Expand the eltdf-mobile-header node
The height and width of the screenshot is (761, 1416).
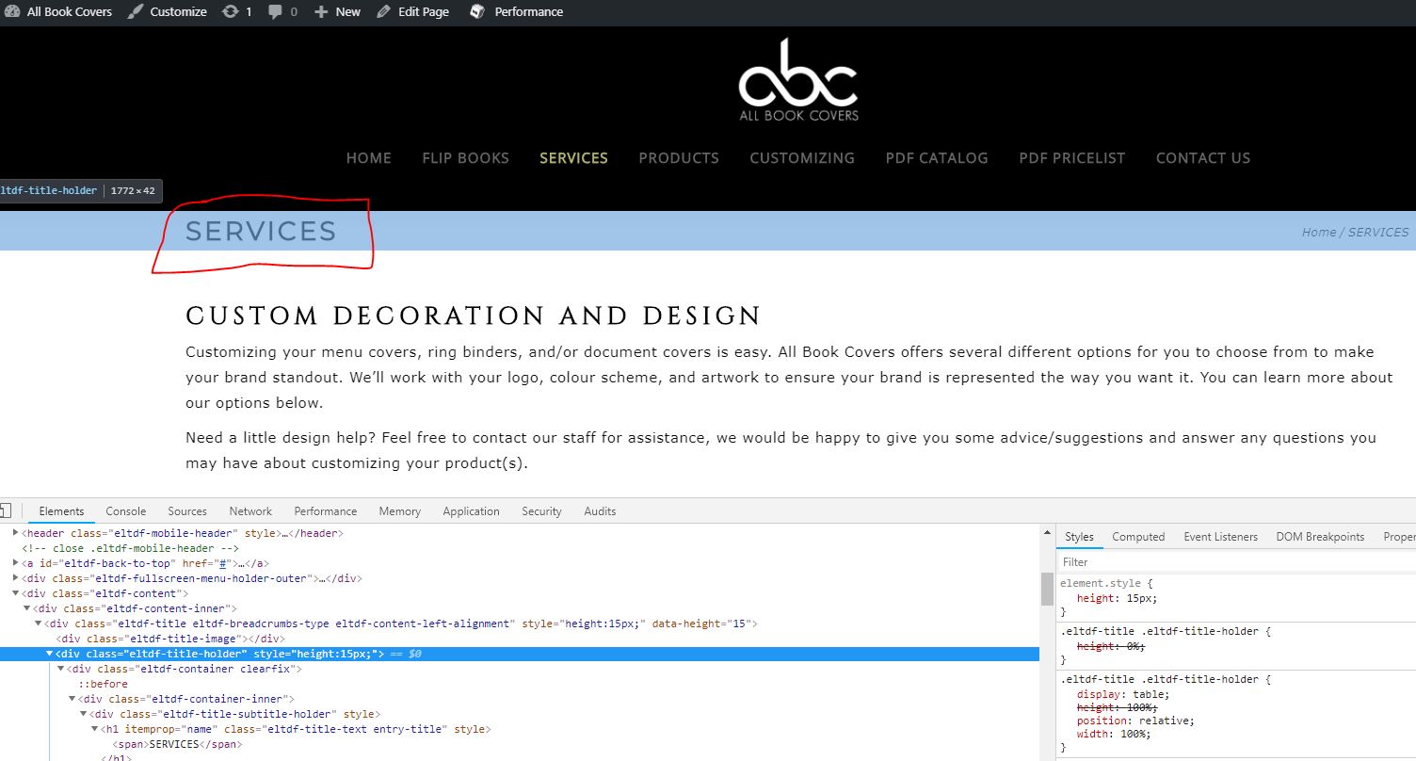tap(15, 533)
